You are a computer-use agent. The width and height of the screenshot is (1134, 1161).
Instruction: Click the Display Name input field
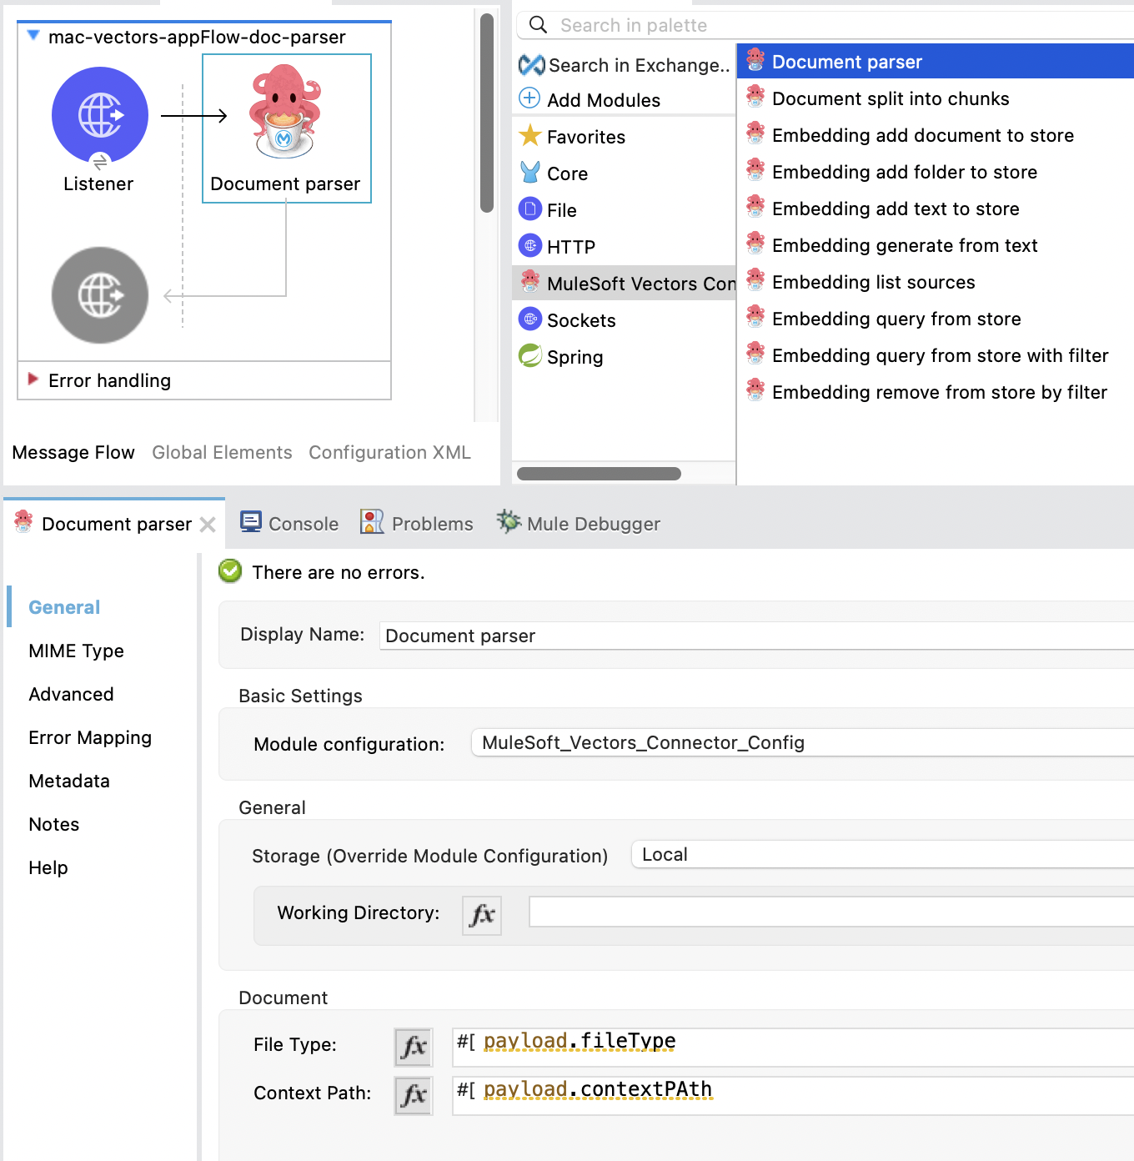point(756,636)
